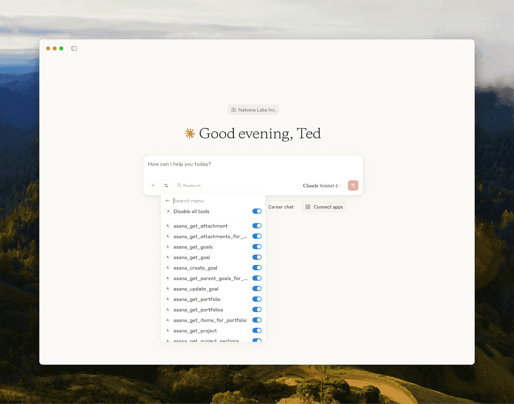This screenshot has width=514, height=404.
Task: Click the send arrow button
Action: coord(353,185)
